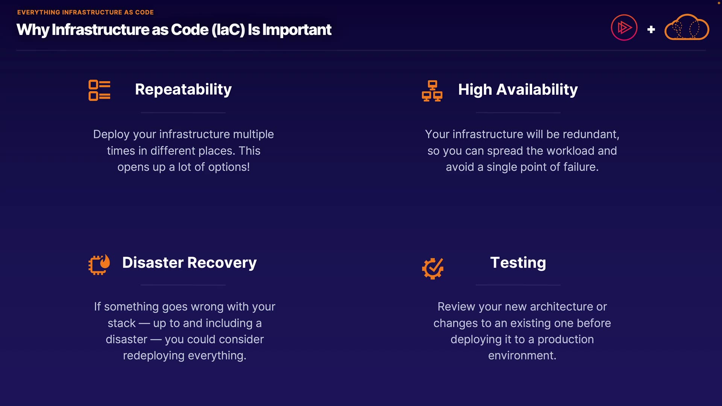Click the paragraph about redundant infrastructure
This screenshot has width=722, height=406.
click(x=522, y=151)
